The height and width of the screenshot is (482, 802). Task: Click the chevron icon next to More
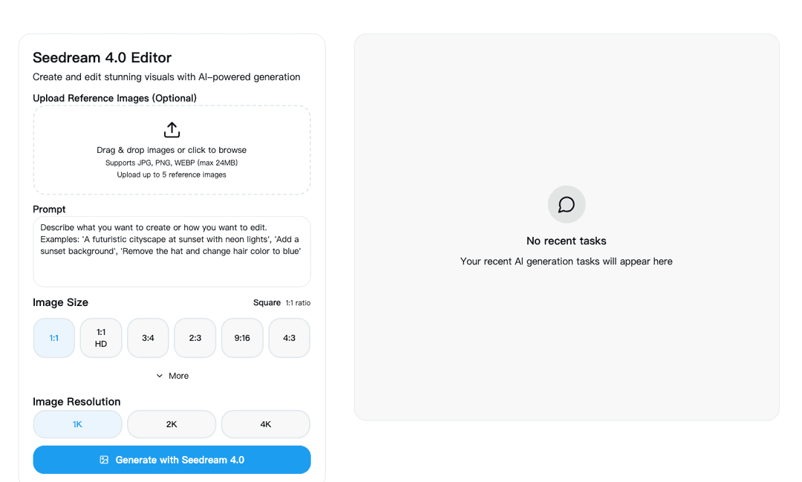click(x=159, y=376)
